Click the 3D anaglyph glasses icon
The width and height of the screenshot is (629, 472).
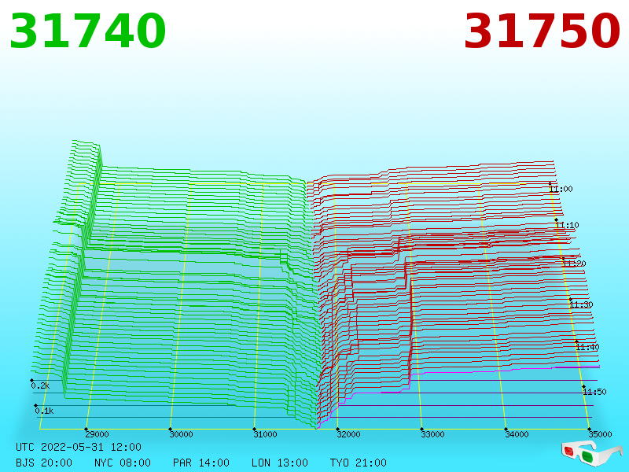coord(591,454)
